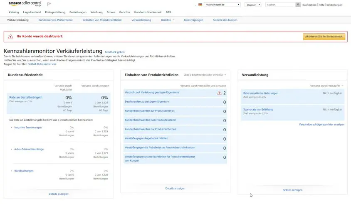Viewport: 351px width, 204px height.
Task: Select the Stimme des Kunden tab
Action: (225, 20)
